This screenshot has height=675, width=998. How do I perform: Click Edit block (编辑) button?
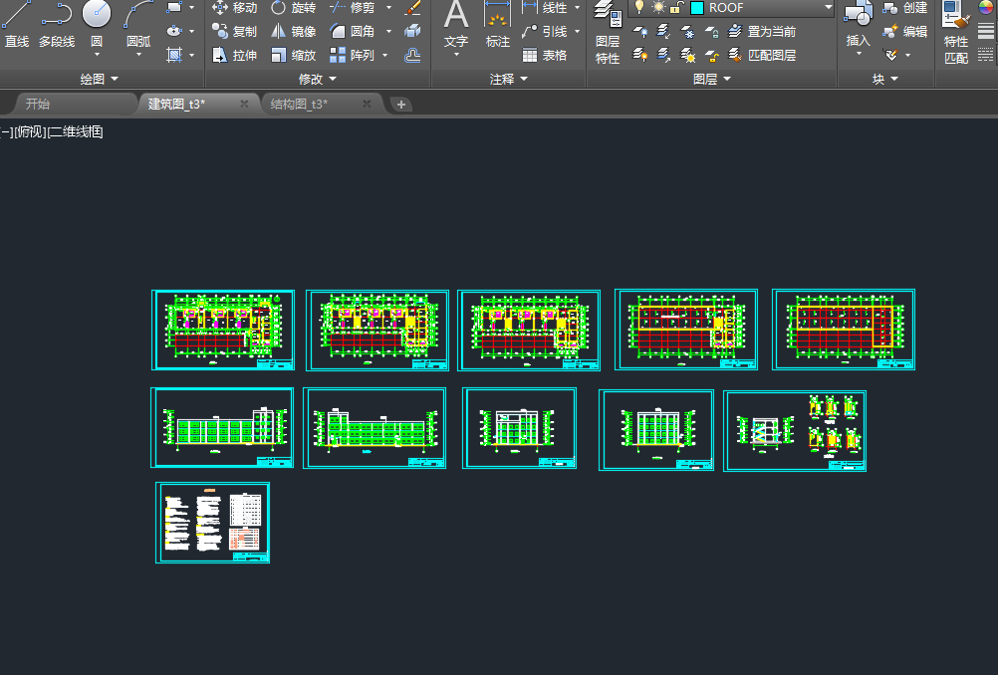point(905,31)
